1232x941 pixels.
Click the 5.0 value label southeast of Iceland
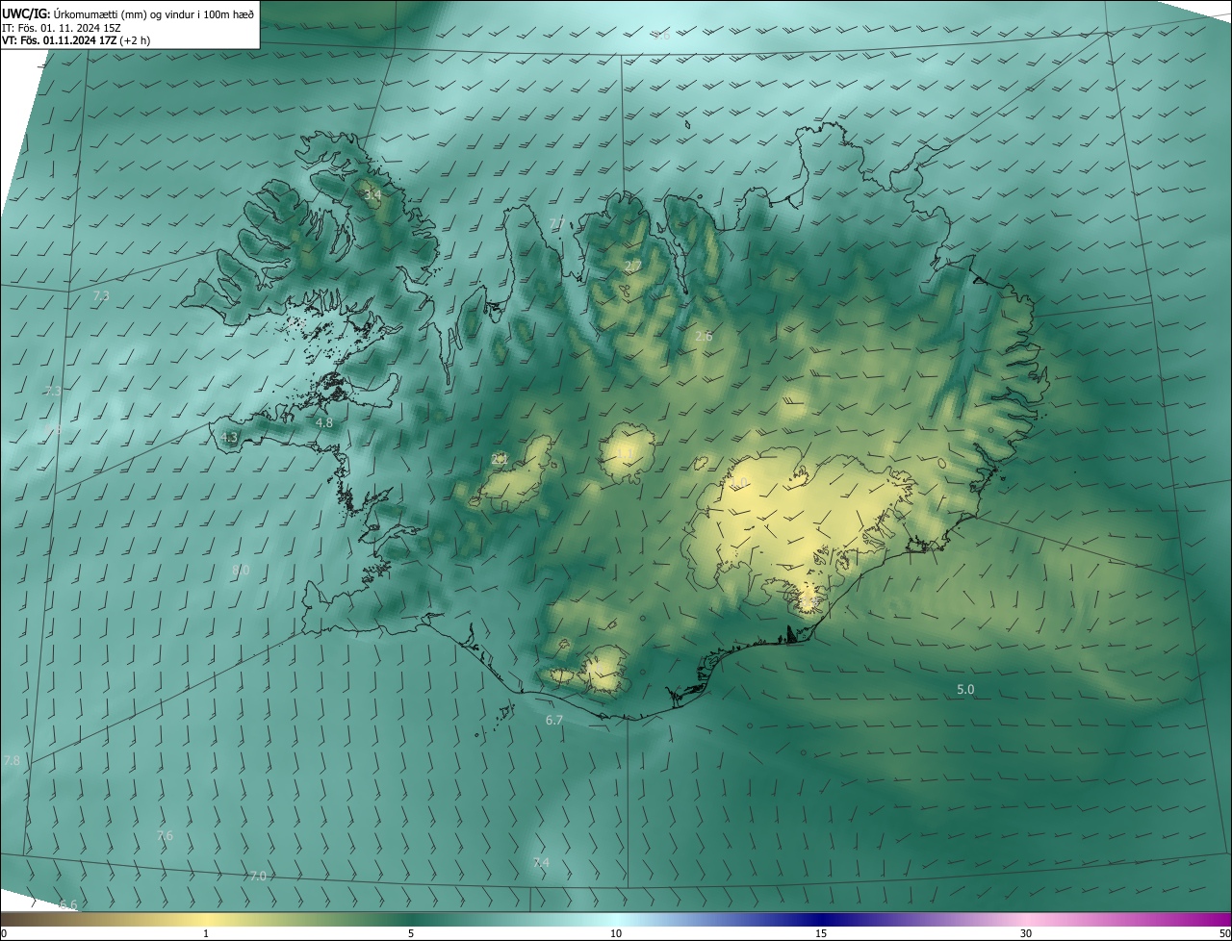965,689
